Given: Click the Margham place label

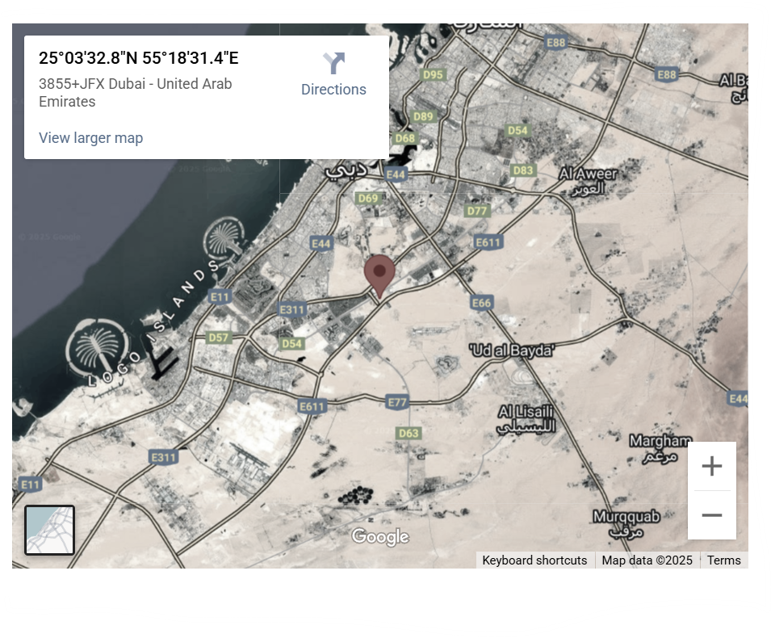Looking at the screenshot, I should coord(660,441).
